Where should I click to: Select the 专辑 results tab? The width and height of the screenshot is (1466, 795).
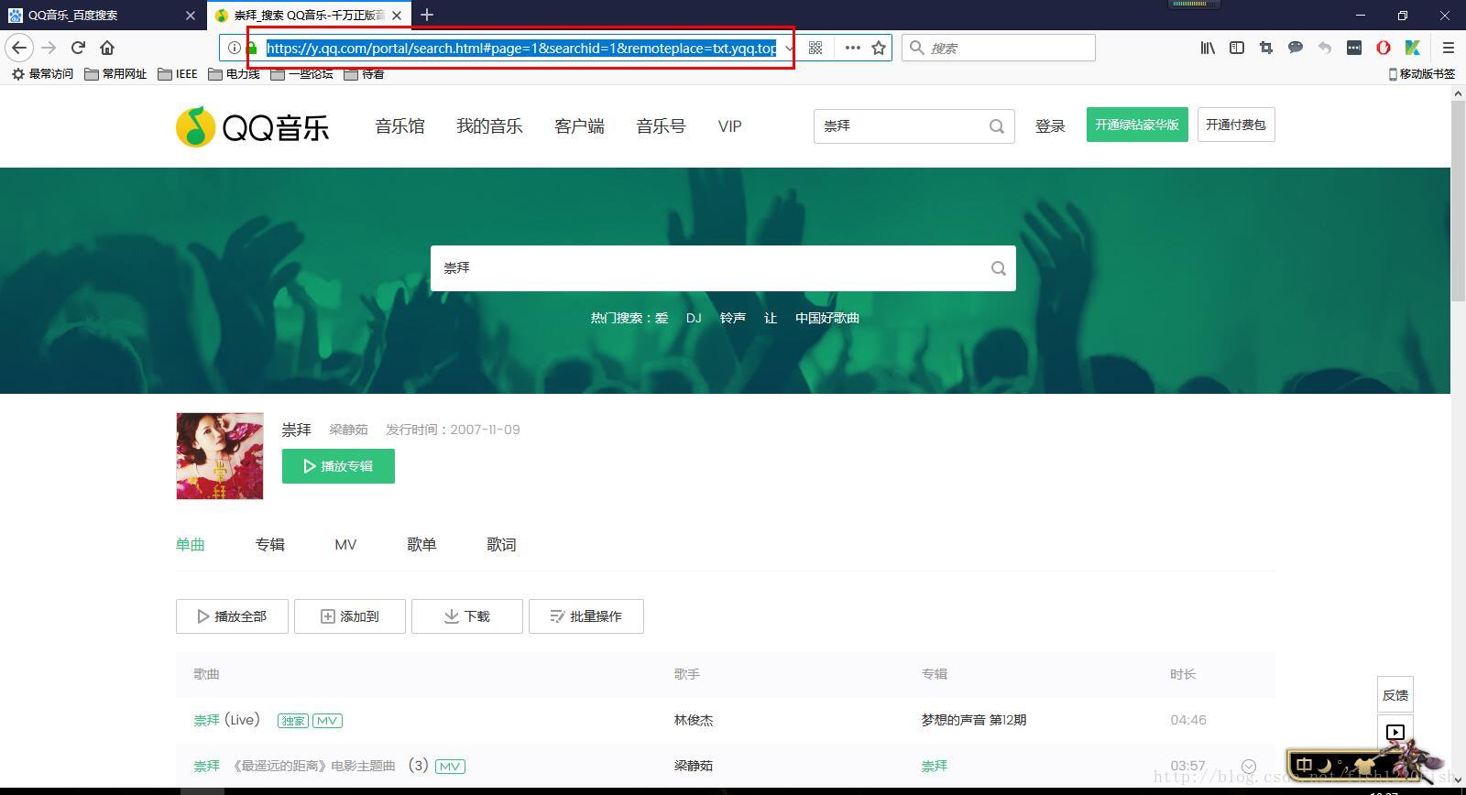click(x=270, y=544)
